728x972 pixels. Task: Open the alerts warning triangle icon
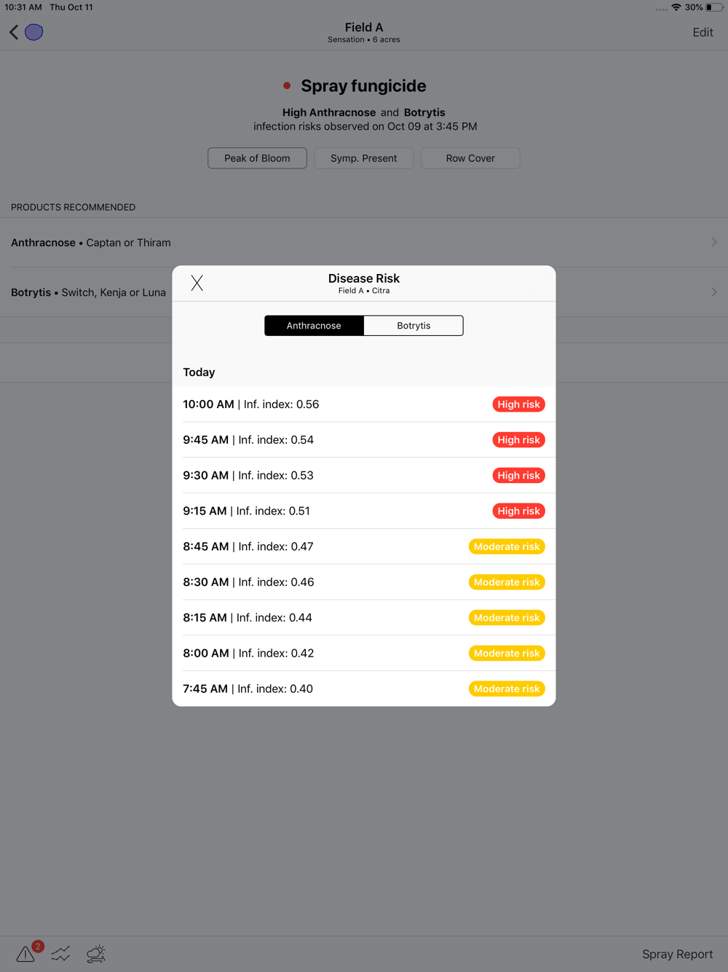(x=25, y=954)
